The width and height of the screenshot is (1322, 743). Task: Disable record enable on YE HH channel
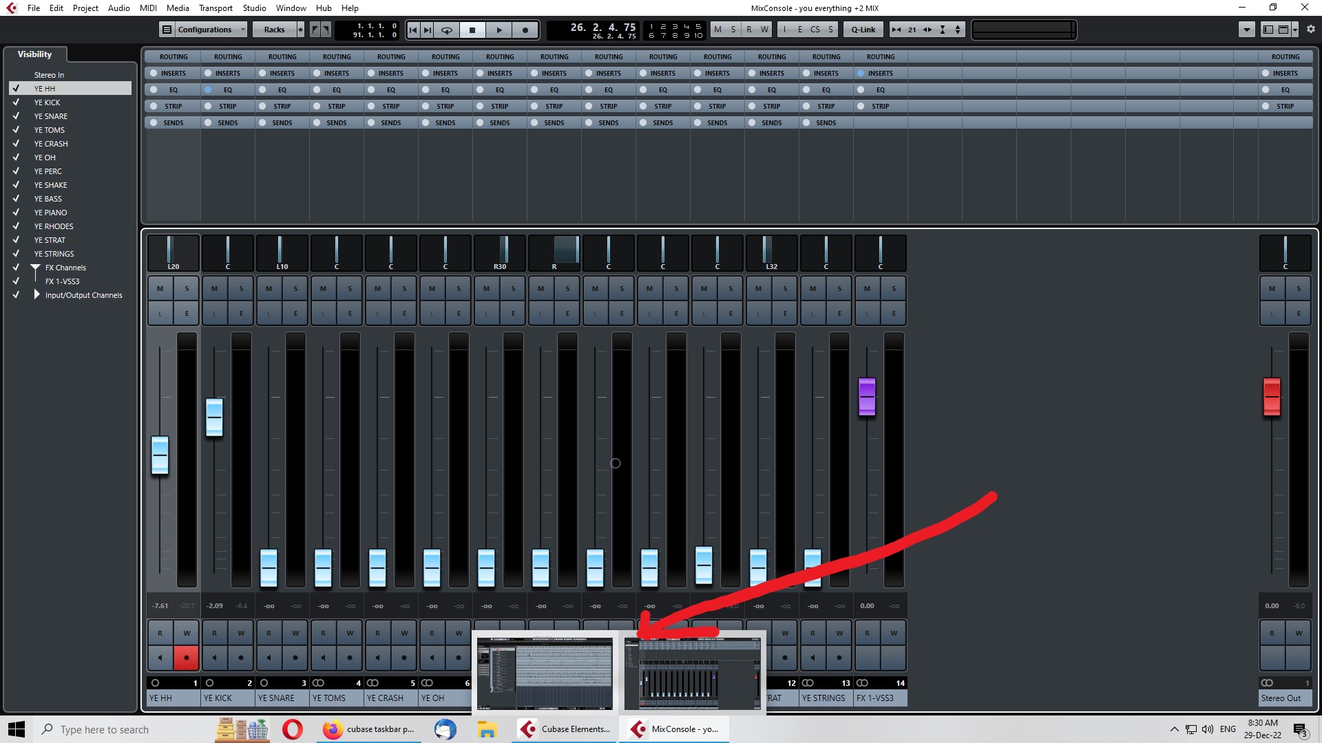pyautogui.click(x=186, y=658)
